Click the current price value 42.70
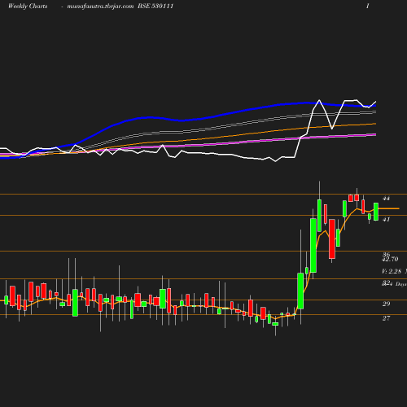This screenshot has height=407, width=407. click(x=390, y=260)
